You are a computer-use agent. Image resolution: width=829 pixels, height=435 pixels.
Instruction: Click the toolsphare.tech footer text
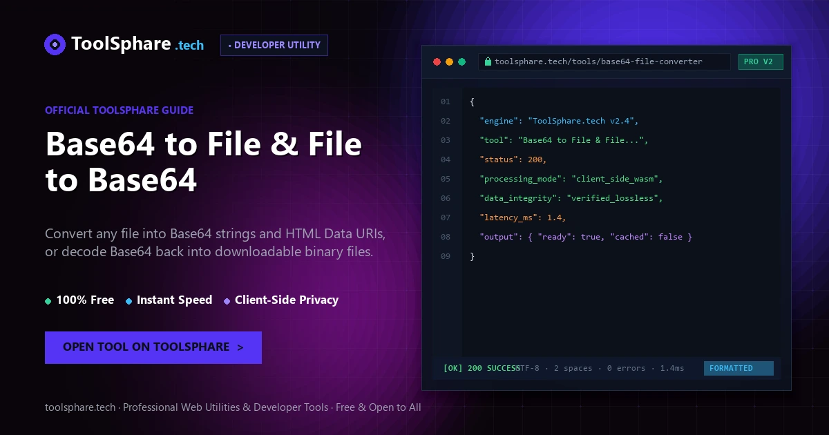tap(233, 407)
